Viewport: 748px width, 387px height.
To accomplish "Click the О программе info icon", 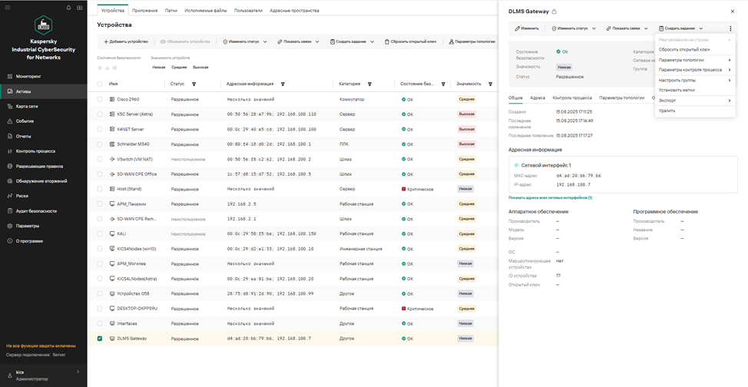I will tap(10, 241).
